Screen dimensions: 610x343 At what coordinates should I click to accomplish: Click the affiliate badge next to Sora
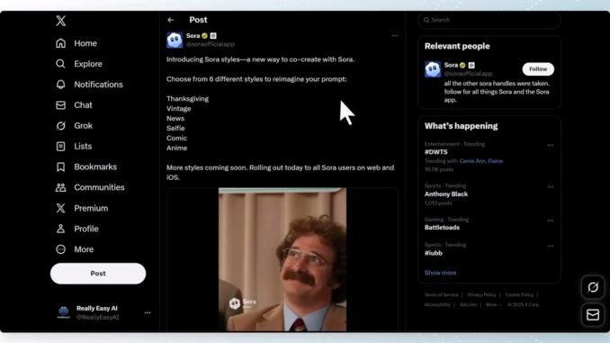pos(213,36)
